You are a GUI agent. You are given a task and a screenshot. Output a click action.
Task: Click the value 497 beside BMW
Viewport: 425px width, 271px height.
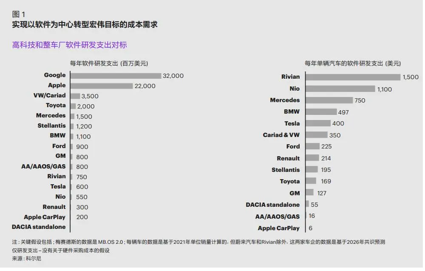[343, 113]
